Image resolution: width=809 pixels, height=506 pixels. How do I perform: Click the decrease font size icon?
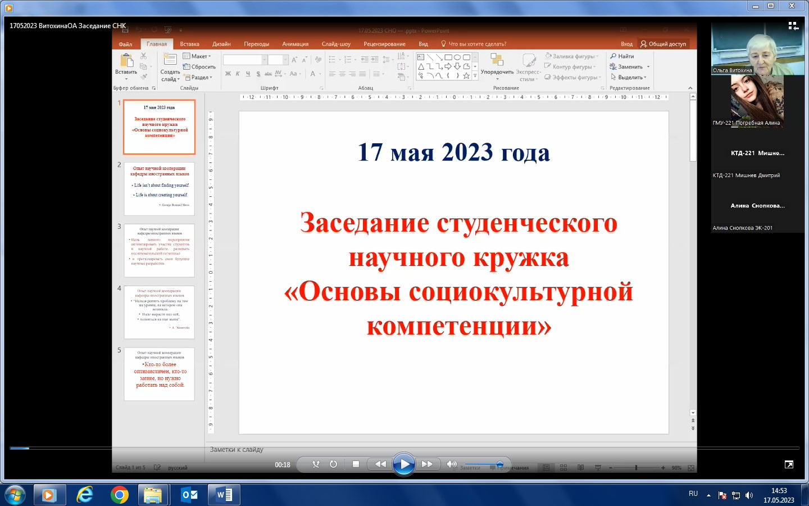point(304,60)
